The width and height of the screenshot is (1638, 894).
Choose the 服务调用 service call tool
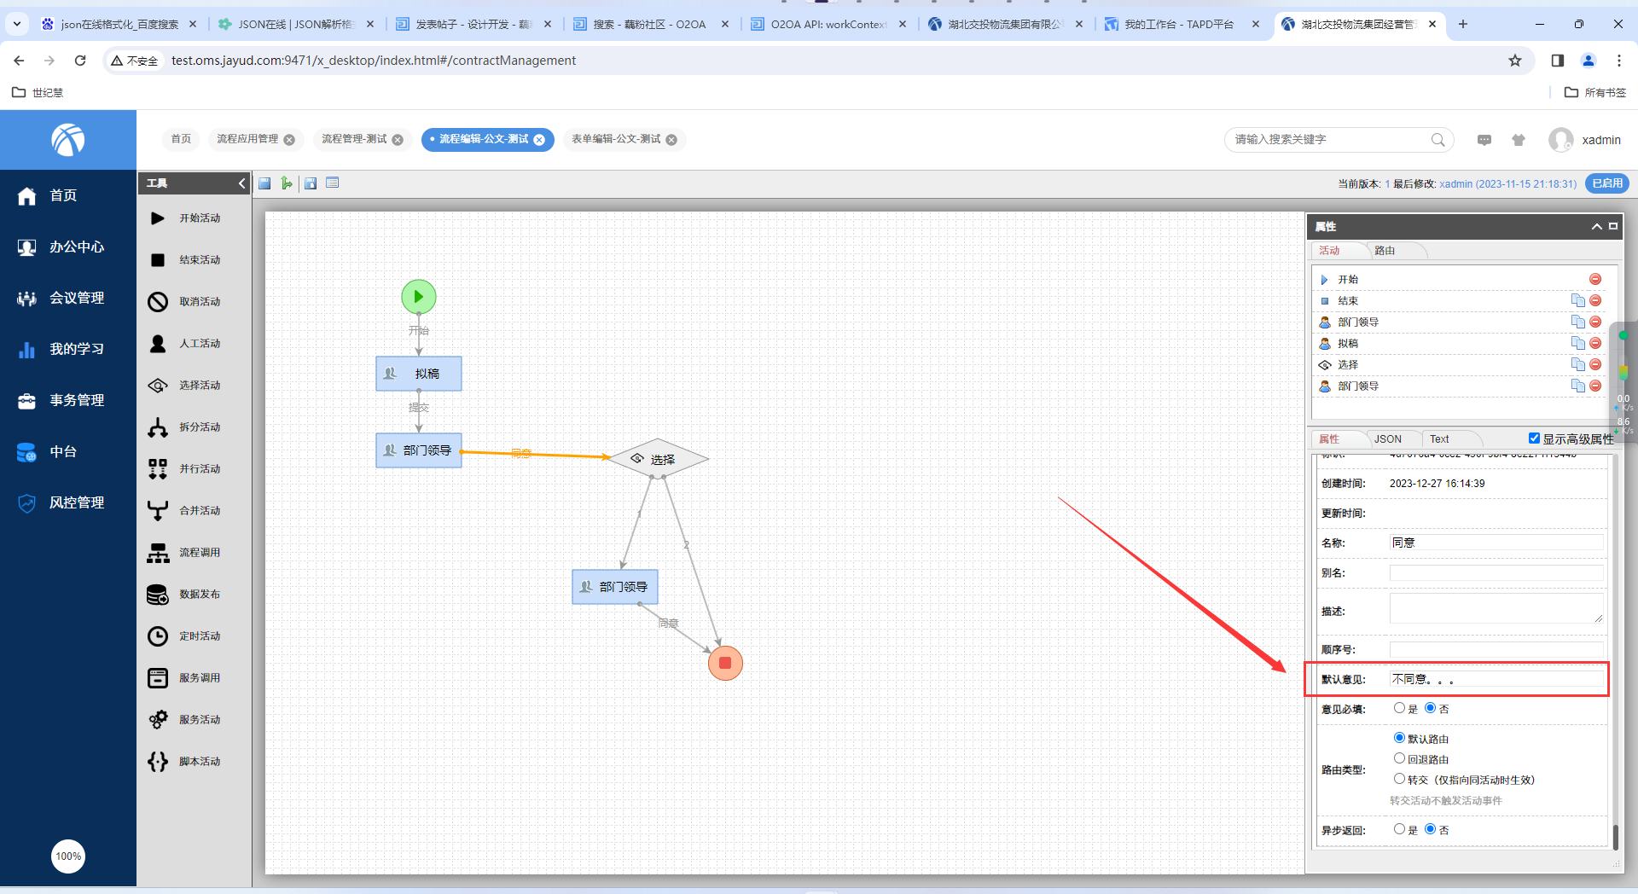184,678
